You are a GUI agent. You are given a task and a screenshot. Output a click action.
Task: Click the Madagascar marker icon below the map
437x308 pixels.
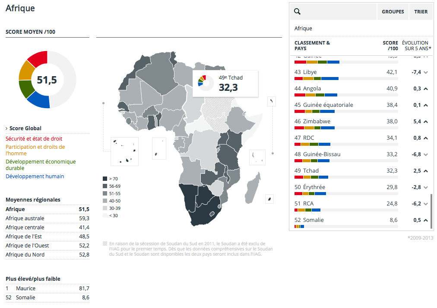click(269, 199)
